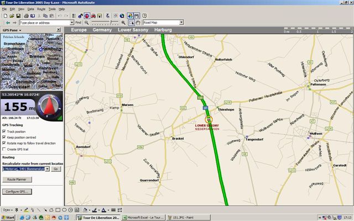
Task: Open the Pushpin symbol dropdown arrow
Action: [21, 210]
